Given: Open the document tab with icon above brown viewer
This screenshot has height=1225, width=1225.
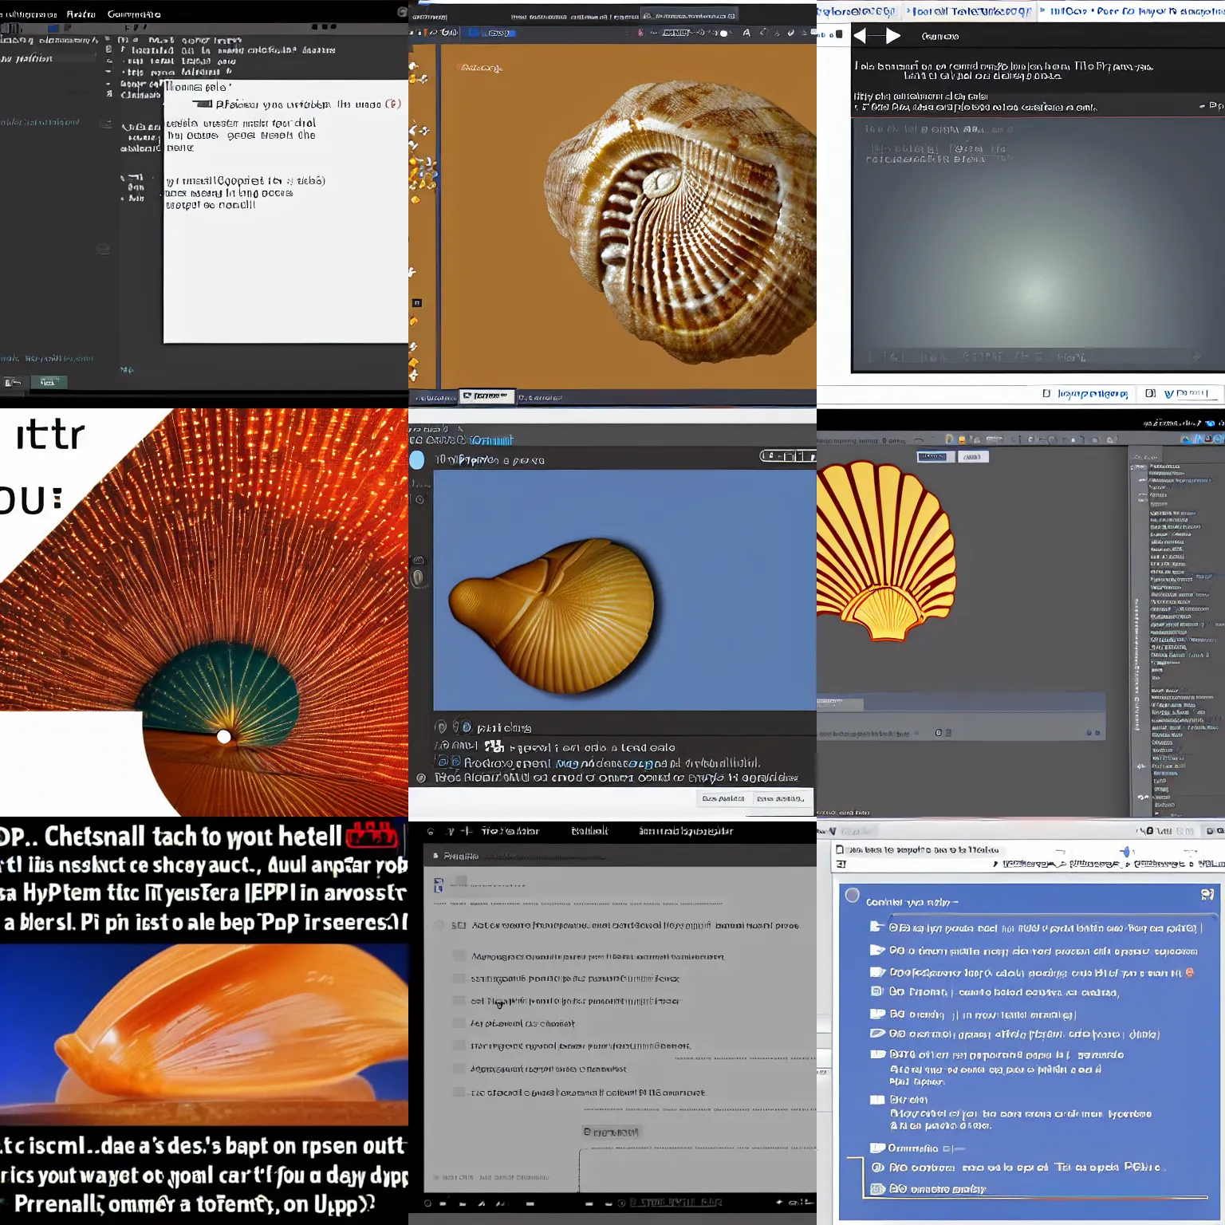Looking at the screenshot, I should point(691,15).
